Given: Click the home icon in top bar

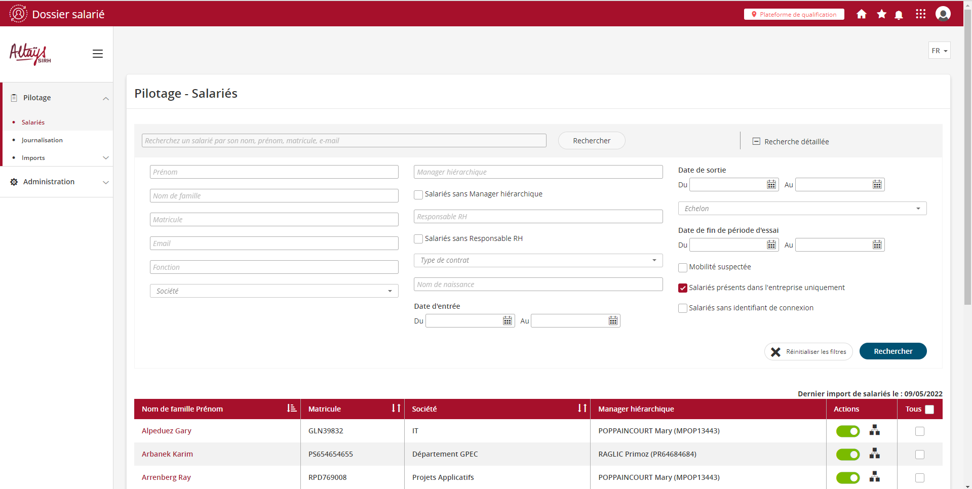Looking at the screenshot, I should click(861, 14).
